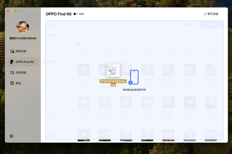Minimize the window with the yellow button
232x154 pixels.
12,11
